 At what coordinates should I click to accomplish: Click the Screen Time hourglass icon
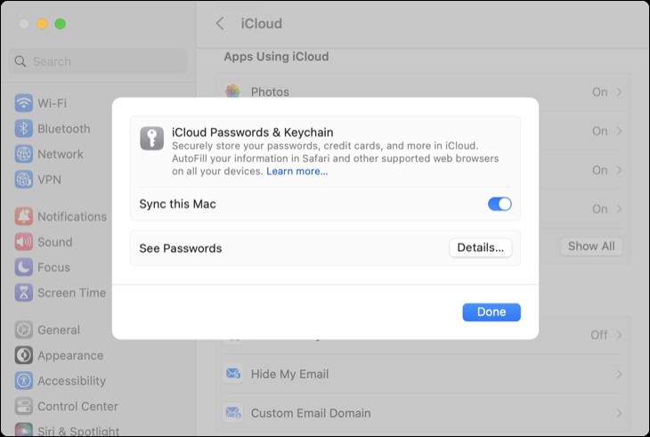click(x=24, y=293)
